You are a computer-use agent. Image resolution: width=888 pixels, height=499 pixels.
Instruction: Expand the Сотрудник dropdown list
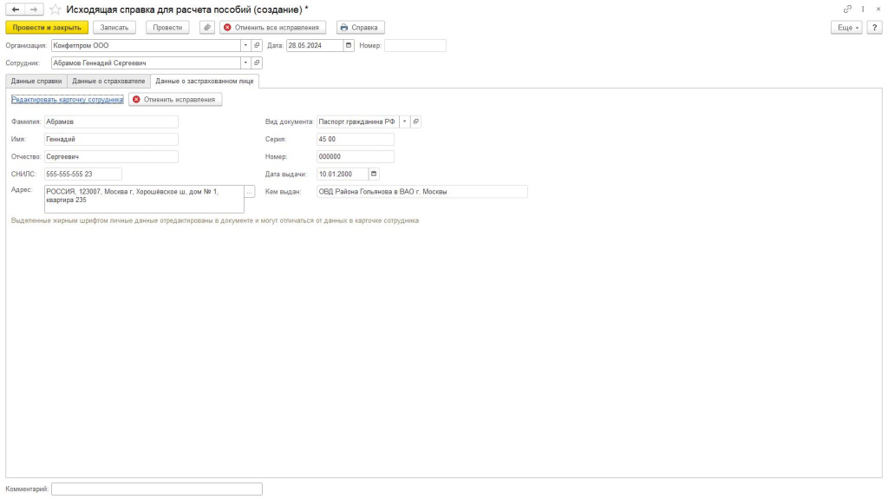tap(245, 63)
